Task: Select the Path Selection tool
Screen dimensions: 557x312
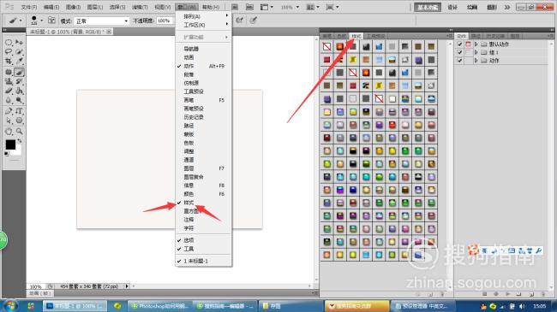Action: point(9,121)
